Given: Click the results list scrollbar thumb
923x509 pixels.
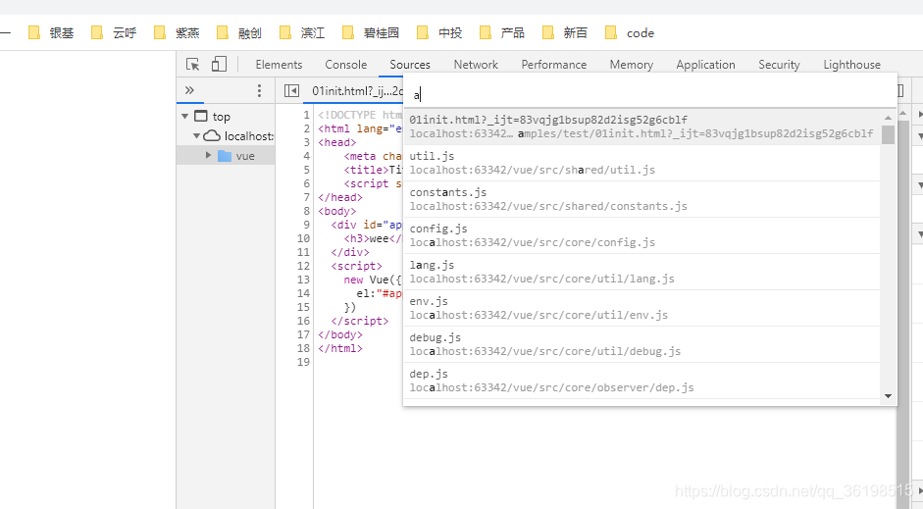Looking at the screenshot, I should 888,134.
